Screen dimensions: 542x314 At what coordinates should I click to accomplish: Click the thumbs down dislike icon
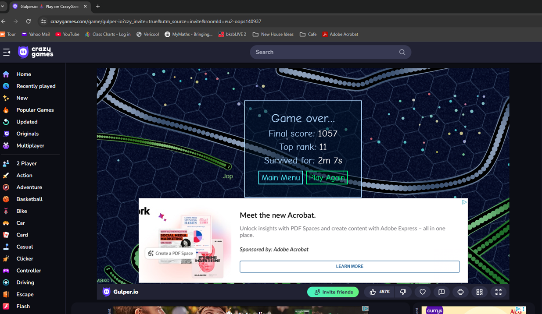pos(403,292)
